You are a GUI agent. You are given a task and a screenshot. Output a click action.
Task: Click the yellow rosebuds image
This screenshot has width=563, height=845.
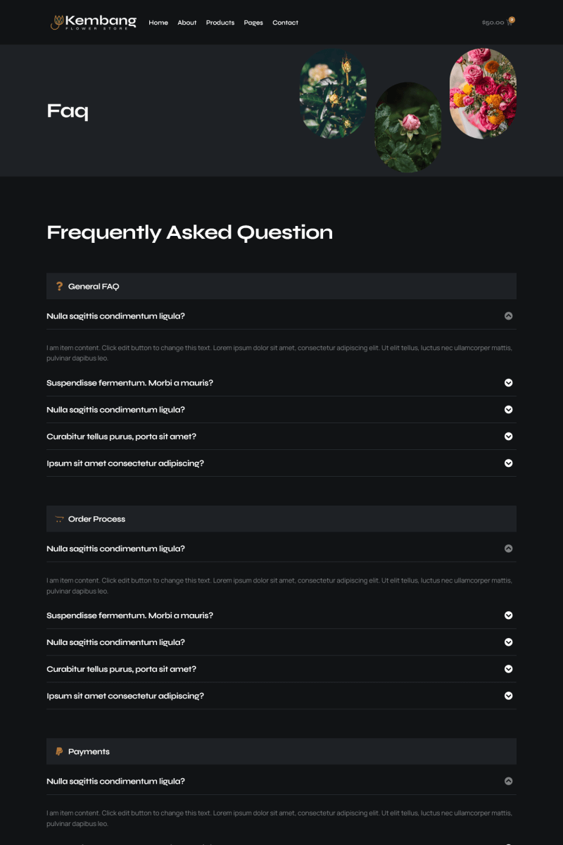pos(333,93)
